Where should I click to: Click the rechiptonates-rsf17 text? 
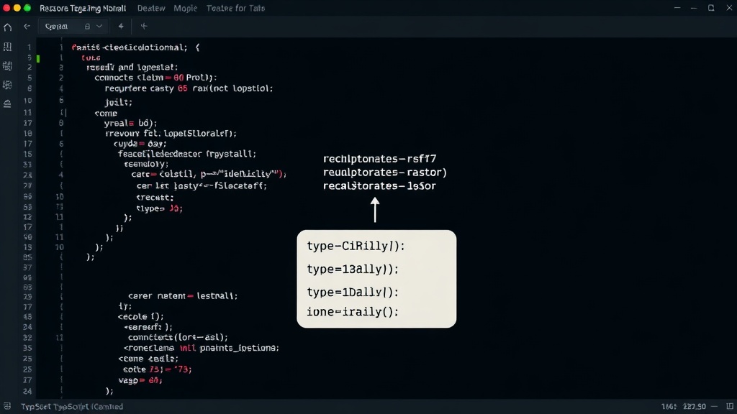click(x=380, y=159)
